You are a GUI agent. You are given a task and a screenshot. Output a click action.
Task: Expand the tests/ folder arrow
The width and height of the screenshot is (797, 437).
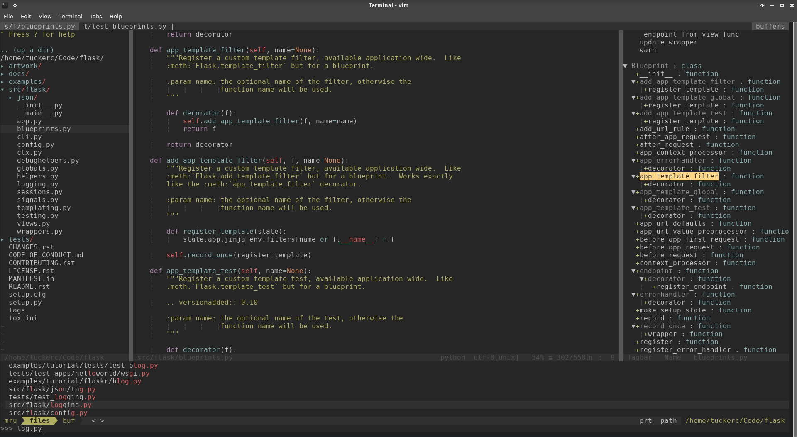2,239
